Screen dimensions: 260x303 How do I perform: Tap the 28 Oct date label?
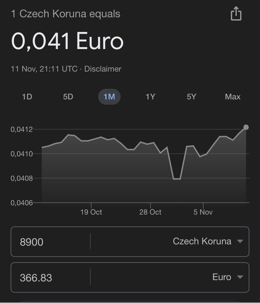pos(150,212)
